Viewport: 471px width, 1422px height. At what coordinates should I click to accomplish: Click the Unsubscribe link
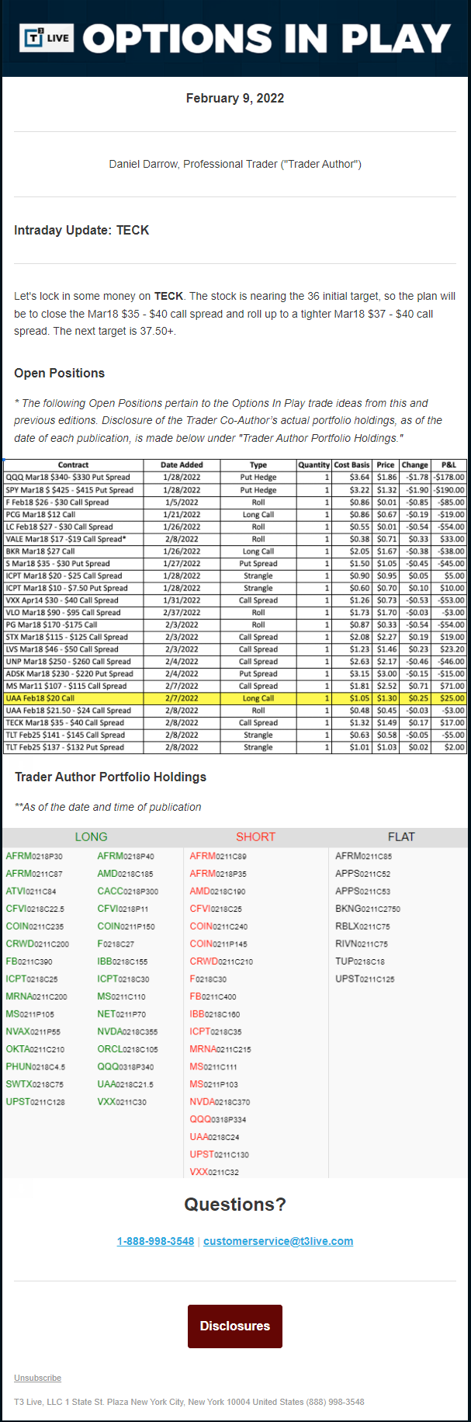[37, 1378]
